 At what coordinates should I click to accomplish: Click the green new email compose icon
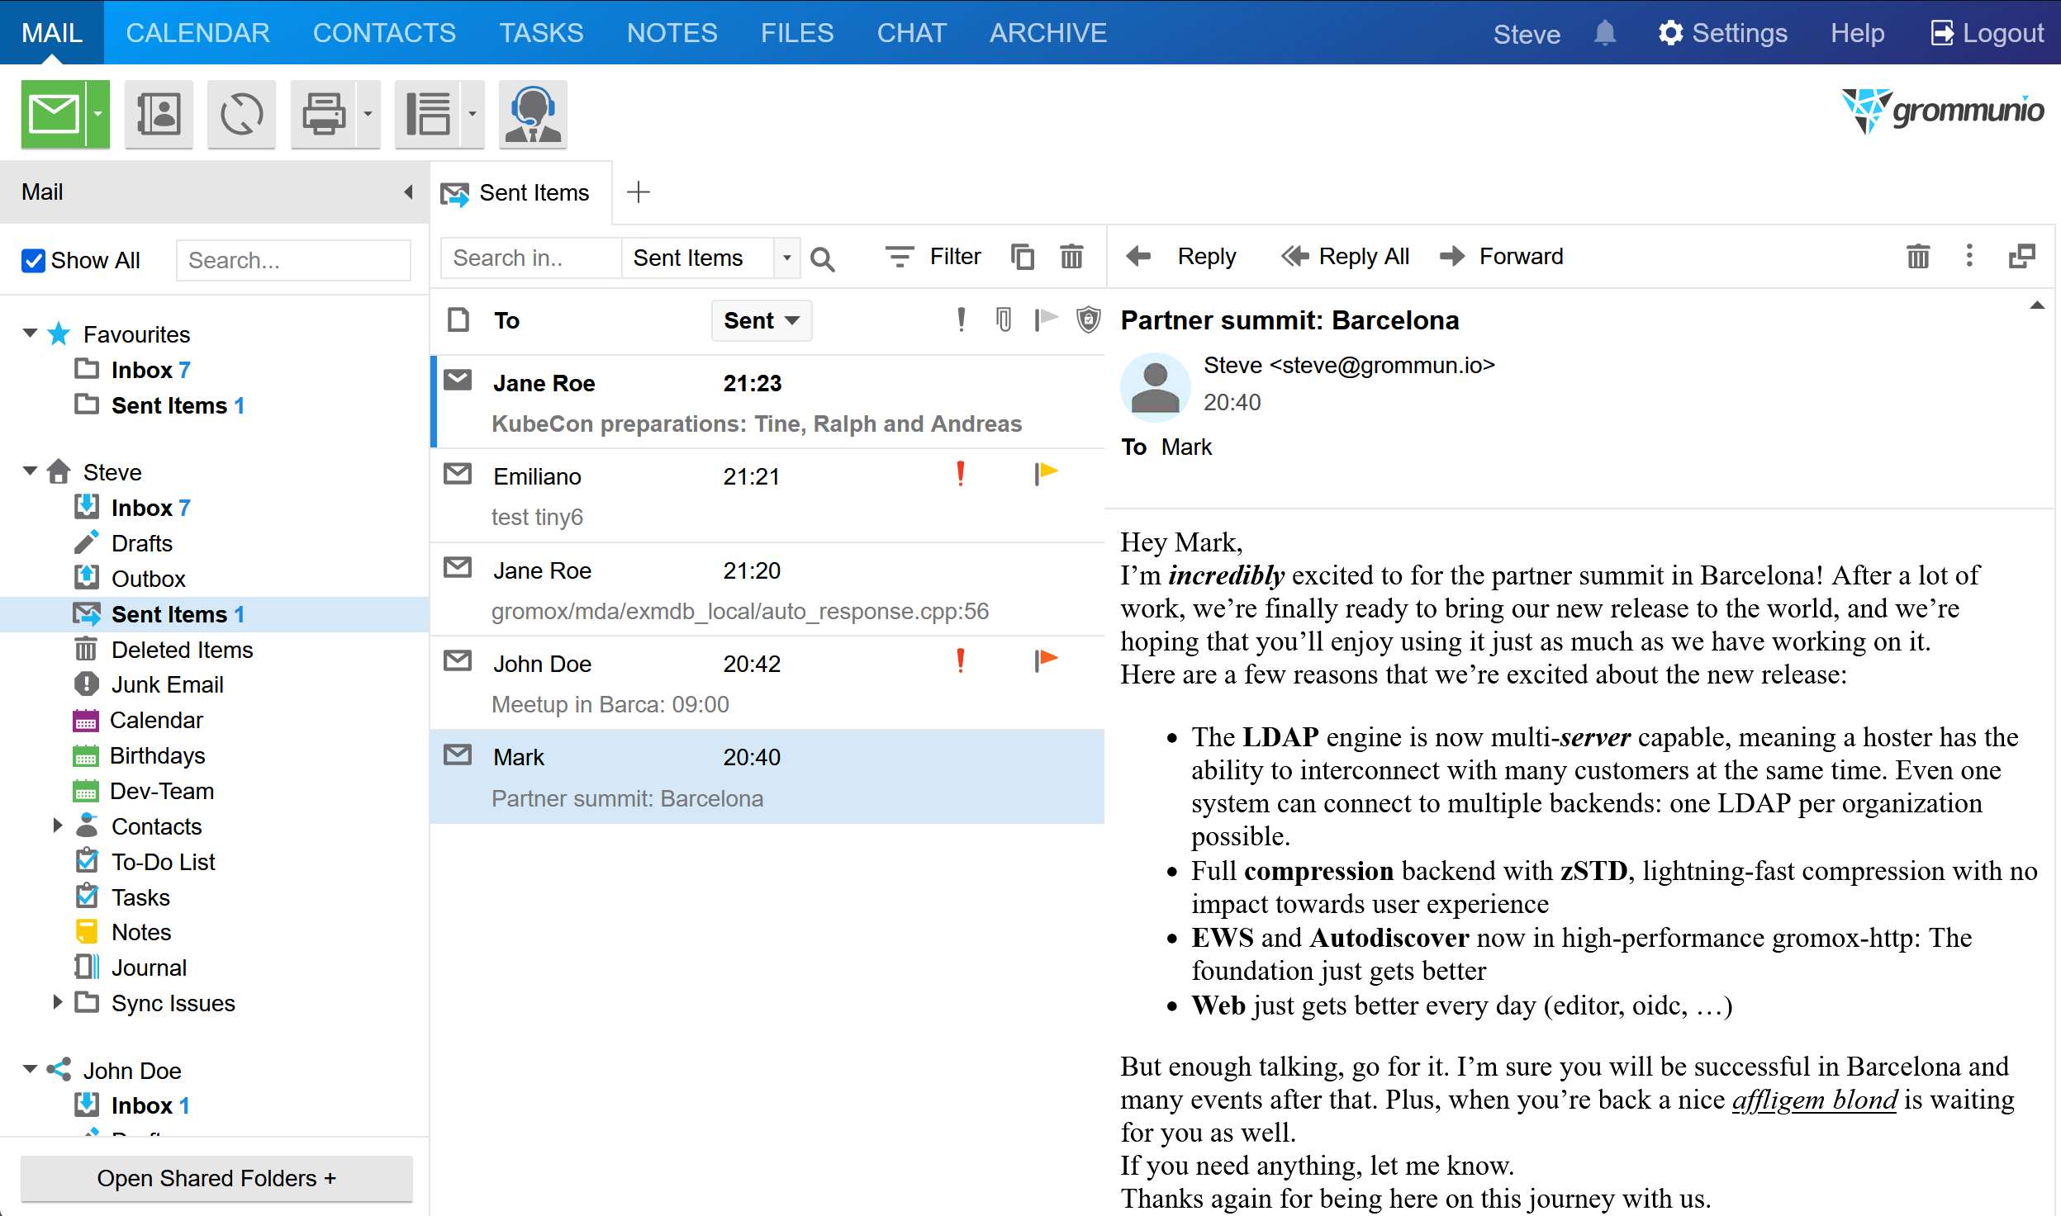pyautogui.click(x=55, y=114)
